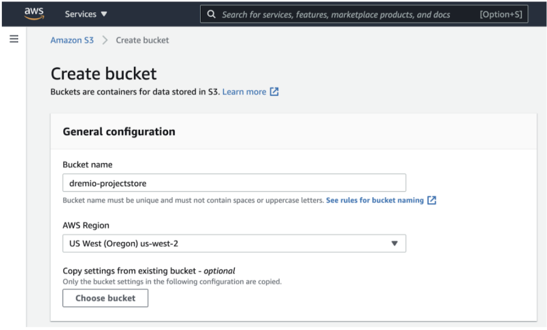Click the General configuration section header
The image size is (547, 330).
tap(119, 132)
